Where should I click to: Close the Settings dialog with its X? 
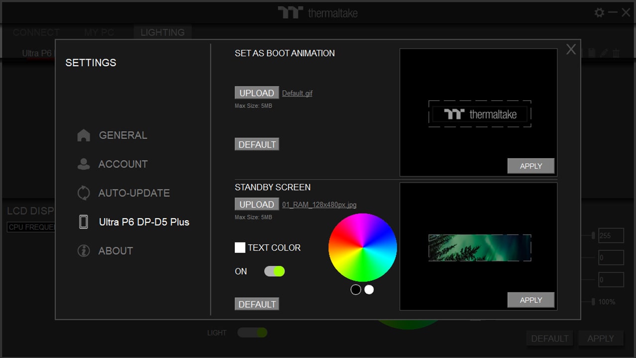click(x=571, y=49)
